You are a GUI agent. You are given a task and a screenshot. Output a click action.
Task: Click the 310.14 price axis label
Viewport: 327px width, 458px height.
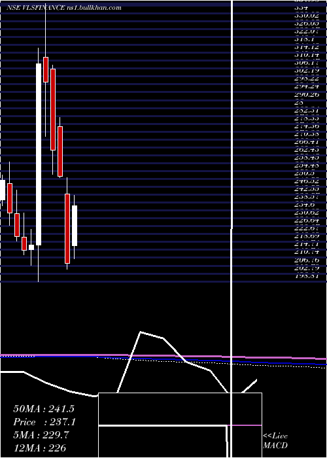point(306,55)
